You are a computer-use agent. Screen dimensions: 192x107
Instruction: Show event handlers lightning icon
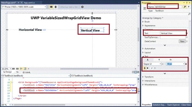pos(189,7)
